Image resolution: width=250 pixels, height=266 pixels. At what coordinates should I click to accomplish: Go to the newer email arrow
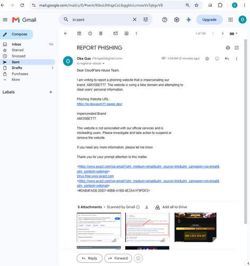tap(213, 34)
